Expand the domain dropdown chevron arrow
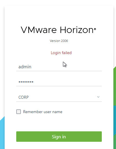This screenshot has height=149, width=116. (x=98, y=97)
